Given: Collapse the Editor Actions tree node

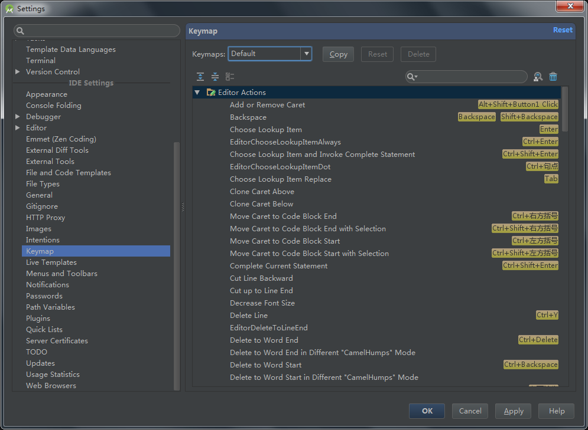Looking at the screenshot, I should pyautogui.click(x=197, y=93).
